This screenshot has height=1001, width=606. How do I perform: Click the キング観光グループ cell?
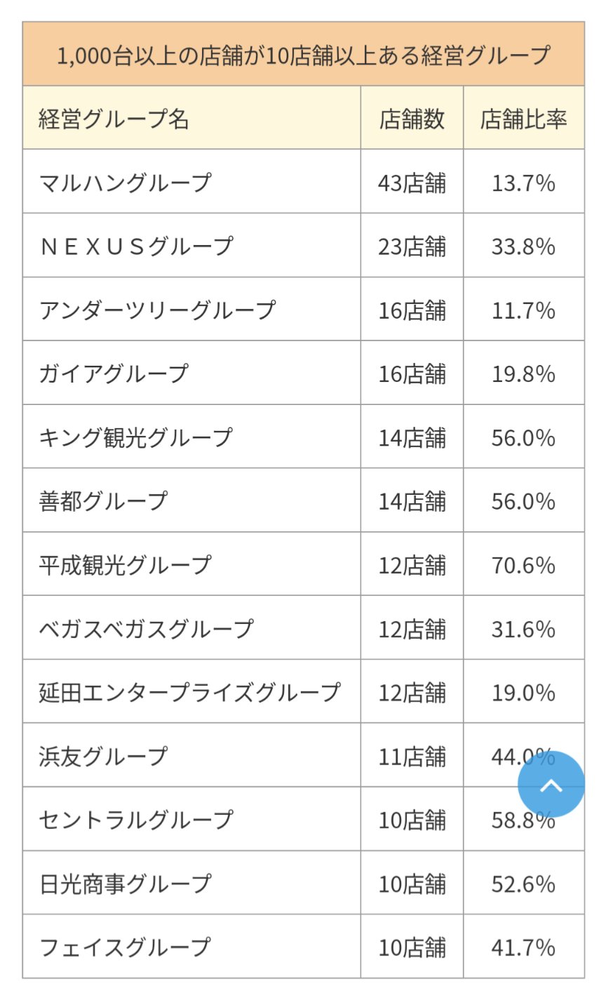pyautogui.click(x=191, y=437)
